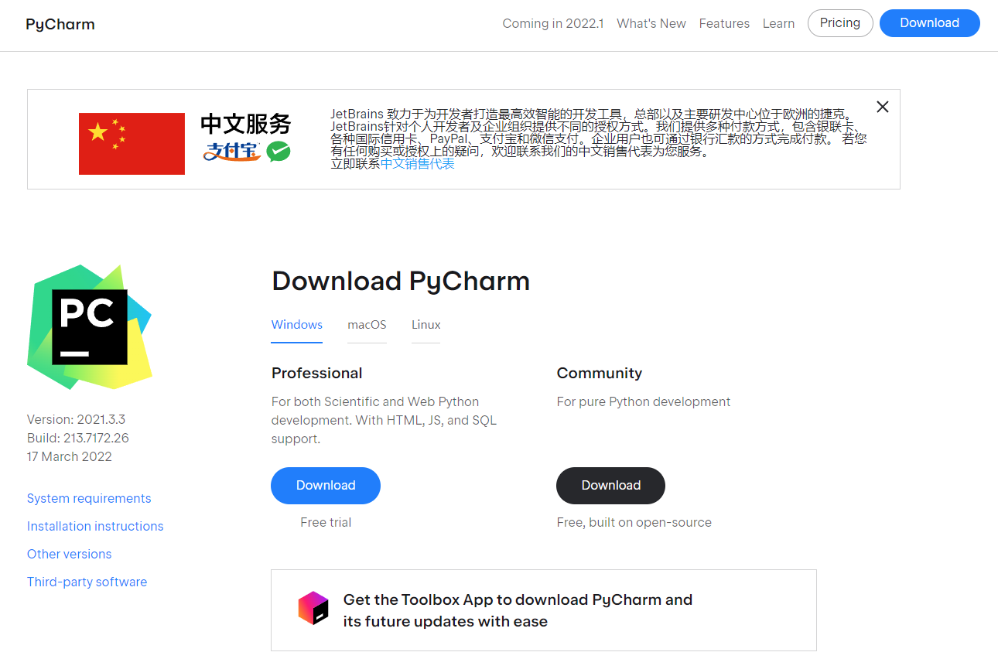998x659 pixels.
Task: Go to Features in top navigation
Action: point(724,23)
